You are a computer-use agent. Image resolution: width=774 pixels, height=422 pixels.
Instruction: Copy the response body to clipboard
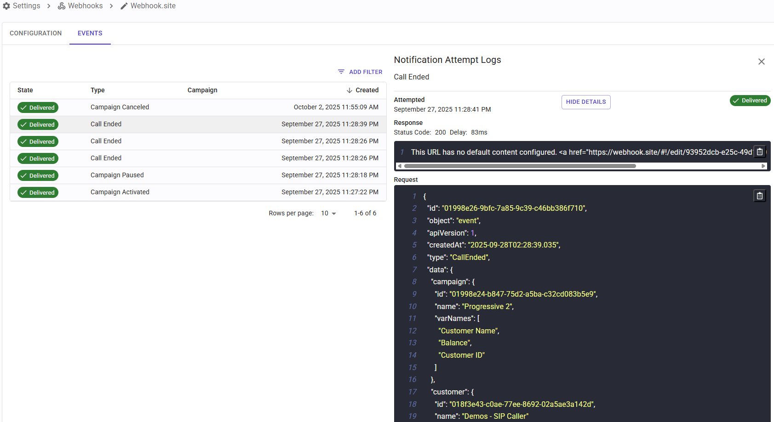(759, 152)
